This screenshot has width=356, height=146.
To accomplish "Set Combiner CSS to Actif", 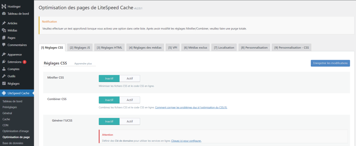I will pos(130,100).
